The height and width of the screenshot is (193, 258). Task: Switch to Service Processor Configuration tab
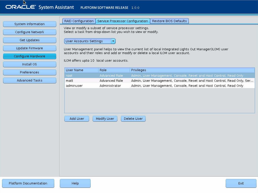tap(123, 21)
